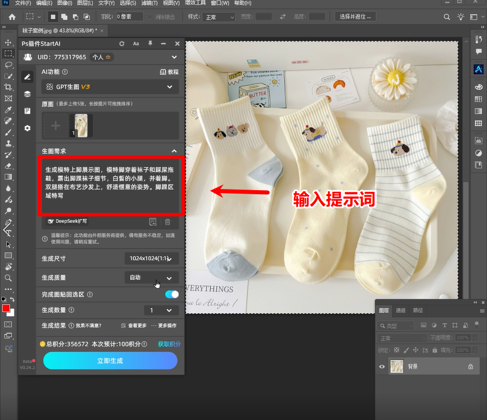This screenshot has width=487, height=420.
Task: Select the Zoom tool in toolbar
Action: point(8,278)
